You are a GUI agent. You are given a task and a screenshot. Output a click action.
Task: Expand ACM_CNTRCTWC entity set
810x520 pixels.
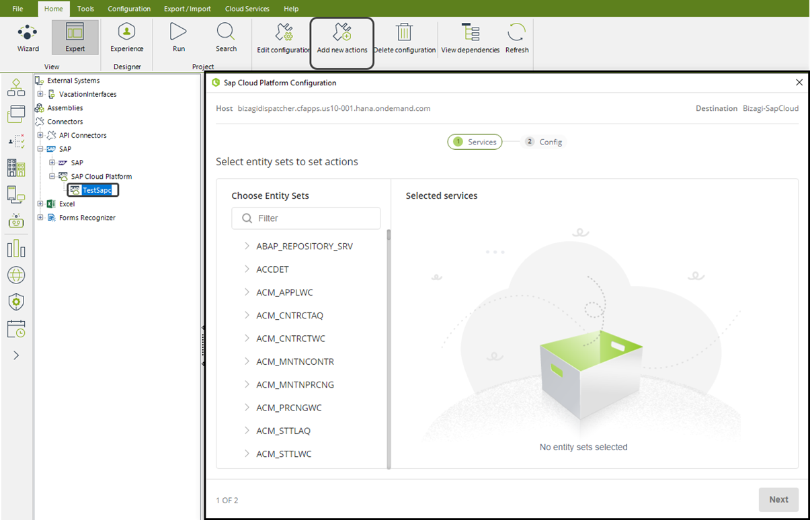click(x=247, y=339)
